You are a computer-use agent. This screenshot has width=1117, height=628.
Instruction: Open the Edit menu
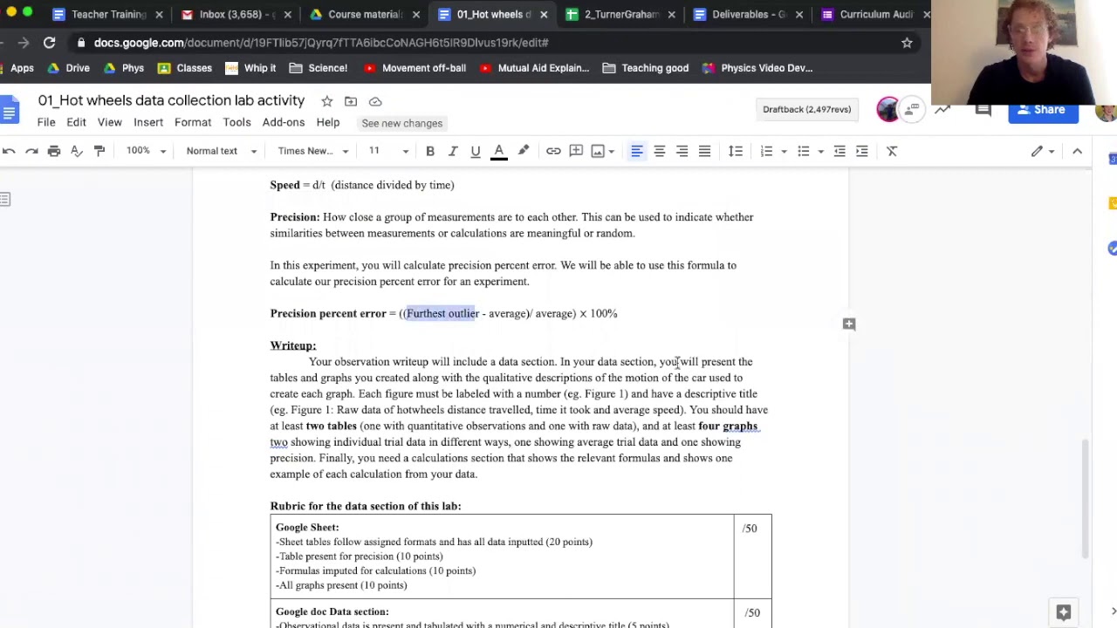click(76, 123)
